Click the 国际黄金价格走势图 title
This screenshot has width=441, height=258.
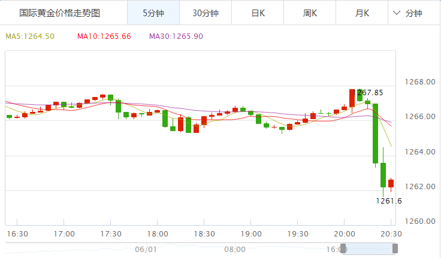[60, 13]
